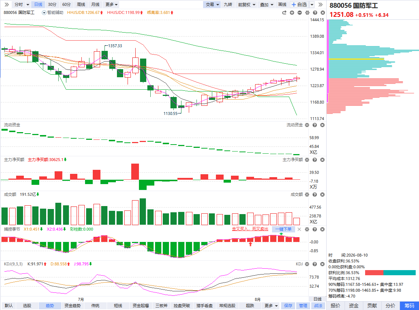This screenshot has width=419, height=310.
Task: Click the 获利比例 red-teal bar
Action: point(390,273)
